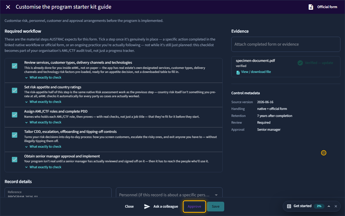This screenshot has height=216, width=345.
Task: Open the Official form document icon
Action: tap(311, 7)
